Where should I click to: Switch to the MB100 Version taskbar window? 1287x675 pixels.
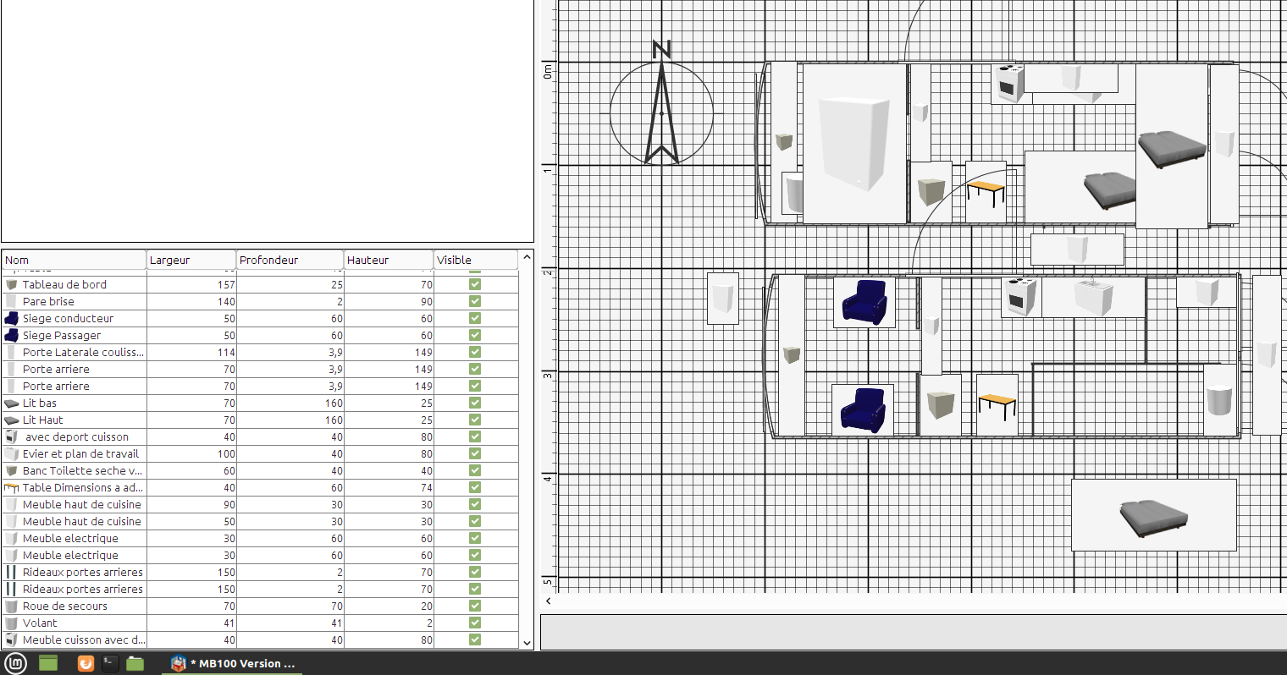[233, 663]
